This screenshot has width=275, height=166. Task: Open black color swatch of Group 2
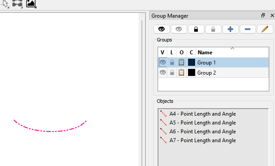pos(191,72)
